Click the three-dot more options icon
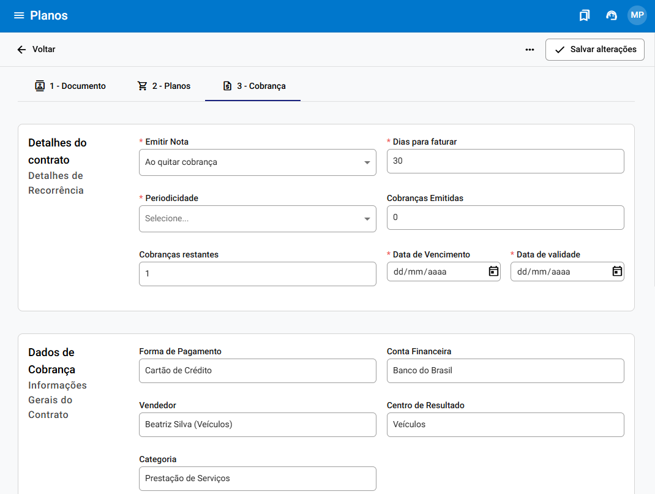 point(530,50)
